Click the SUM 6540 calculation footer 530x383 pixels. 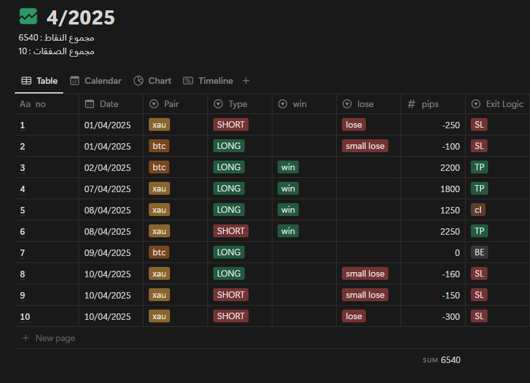coord(442,360)
